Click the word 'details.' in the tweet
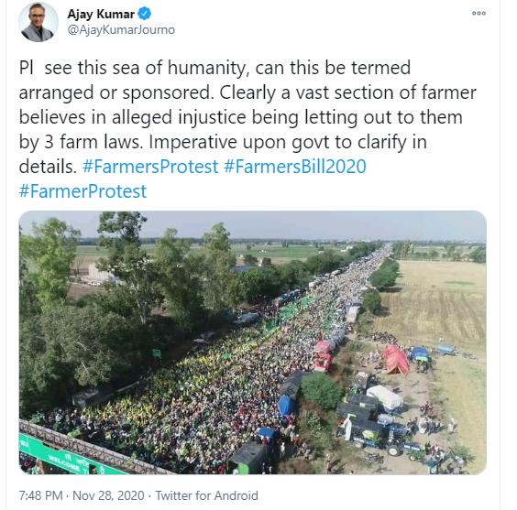This screenshot has width=517, height=510. coord(48,167)
